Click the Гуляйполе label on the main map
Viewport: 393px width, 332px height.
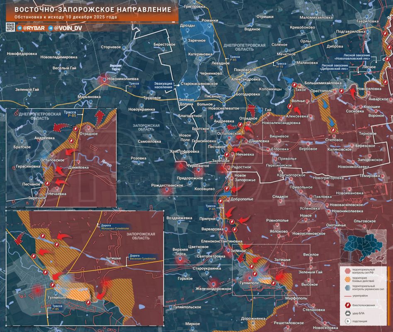[247, 282]
